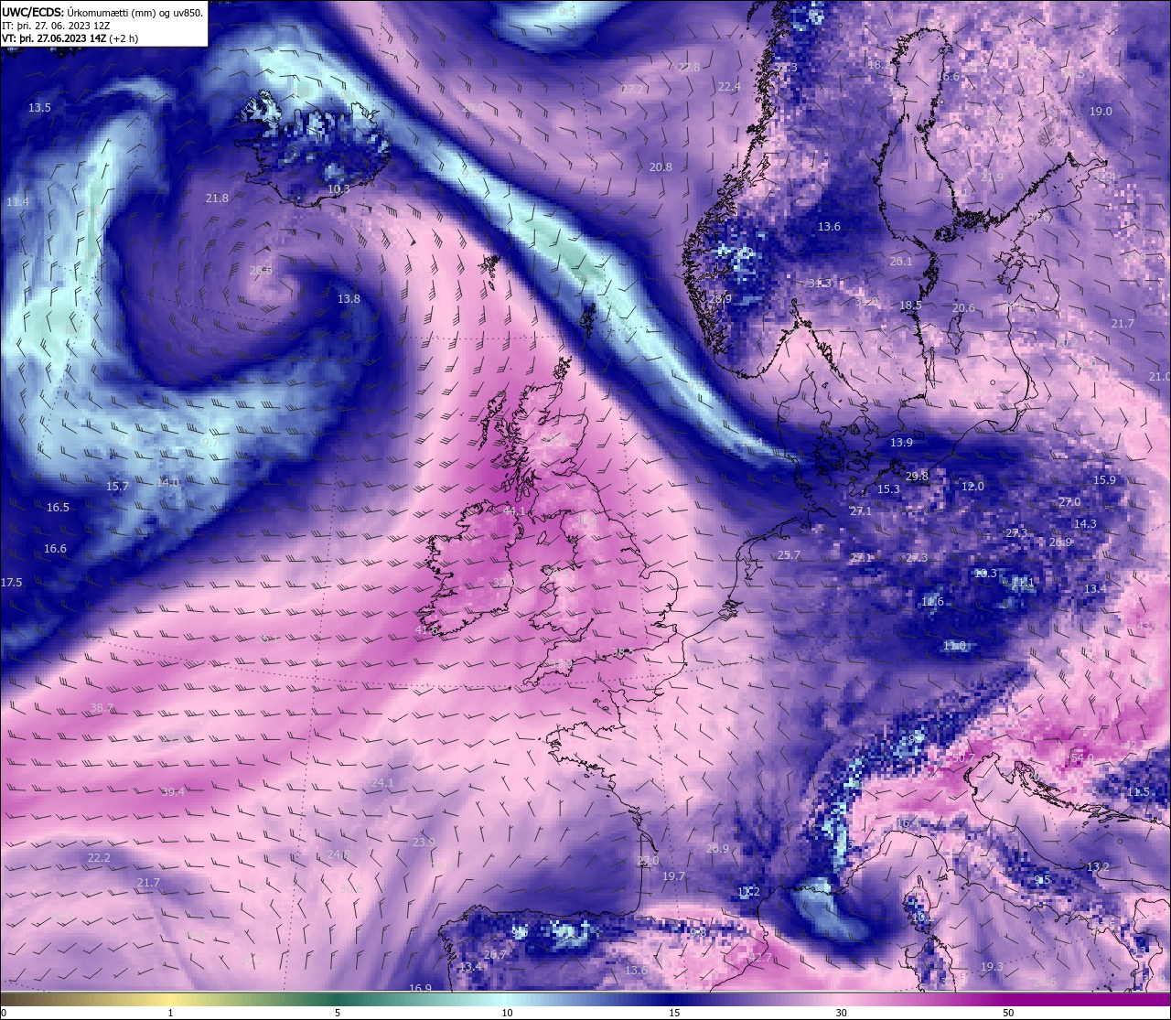Click the map value '13.5'
The image size is (1171, 1020).
coord(39,107)
